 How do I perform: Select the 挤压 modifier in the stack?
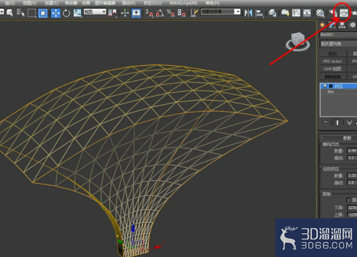pos(338,86)
